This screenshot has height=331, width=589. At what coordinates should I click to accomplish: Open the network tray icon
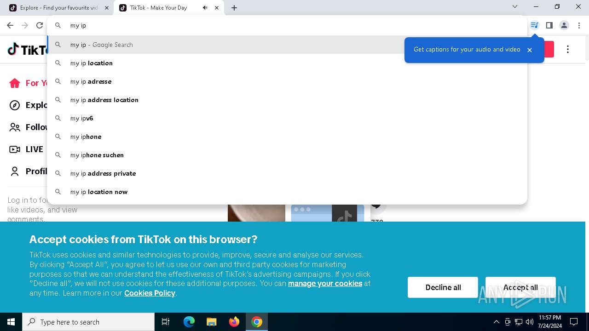(x=519, y=322)
